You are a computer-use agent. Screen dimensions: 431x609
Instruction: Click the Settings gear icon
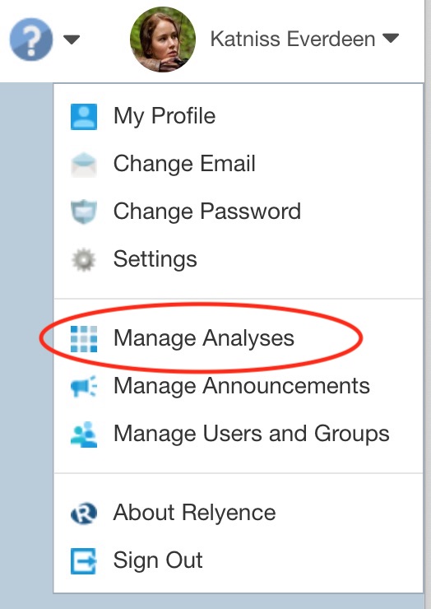[84, 259]
